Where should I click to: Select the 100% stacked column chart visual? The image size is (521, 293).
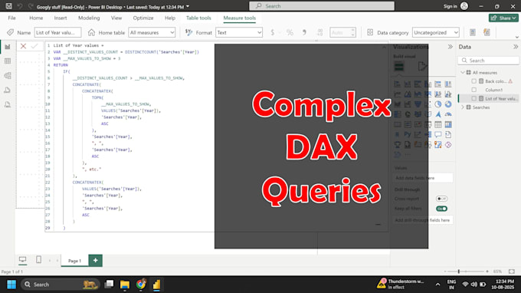pos(448,84)
